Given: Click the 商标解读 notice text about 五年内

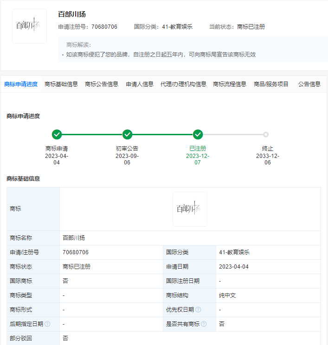Looking at the screenshot, I should tap(161, 55).
